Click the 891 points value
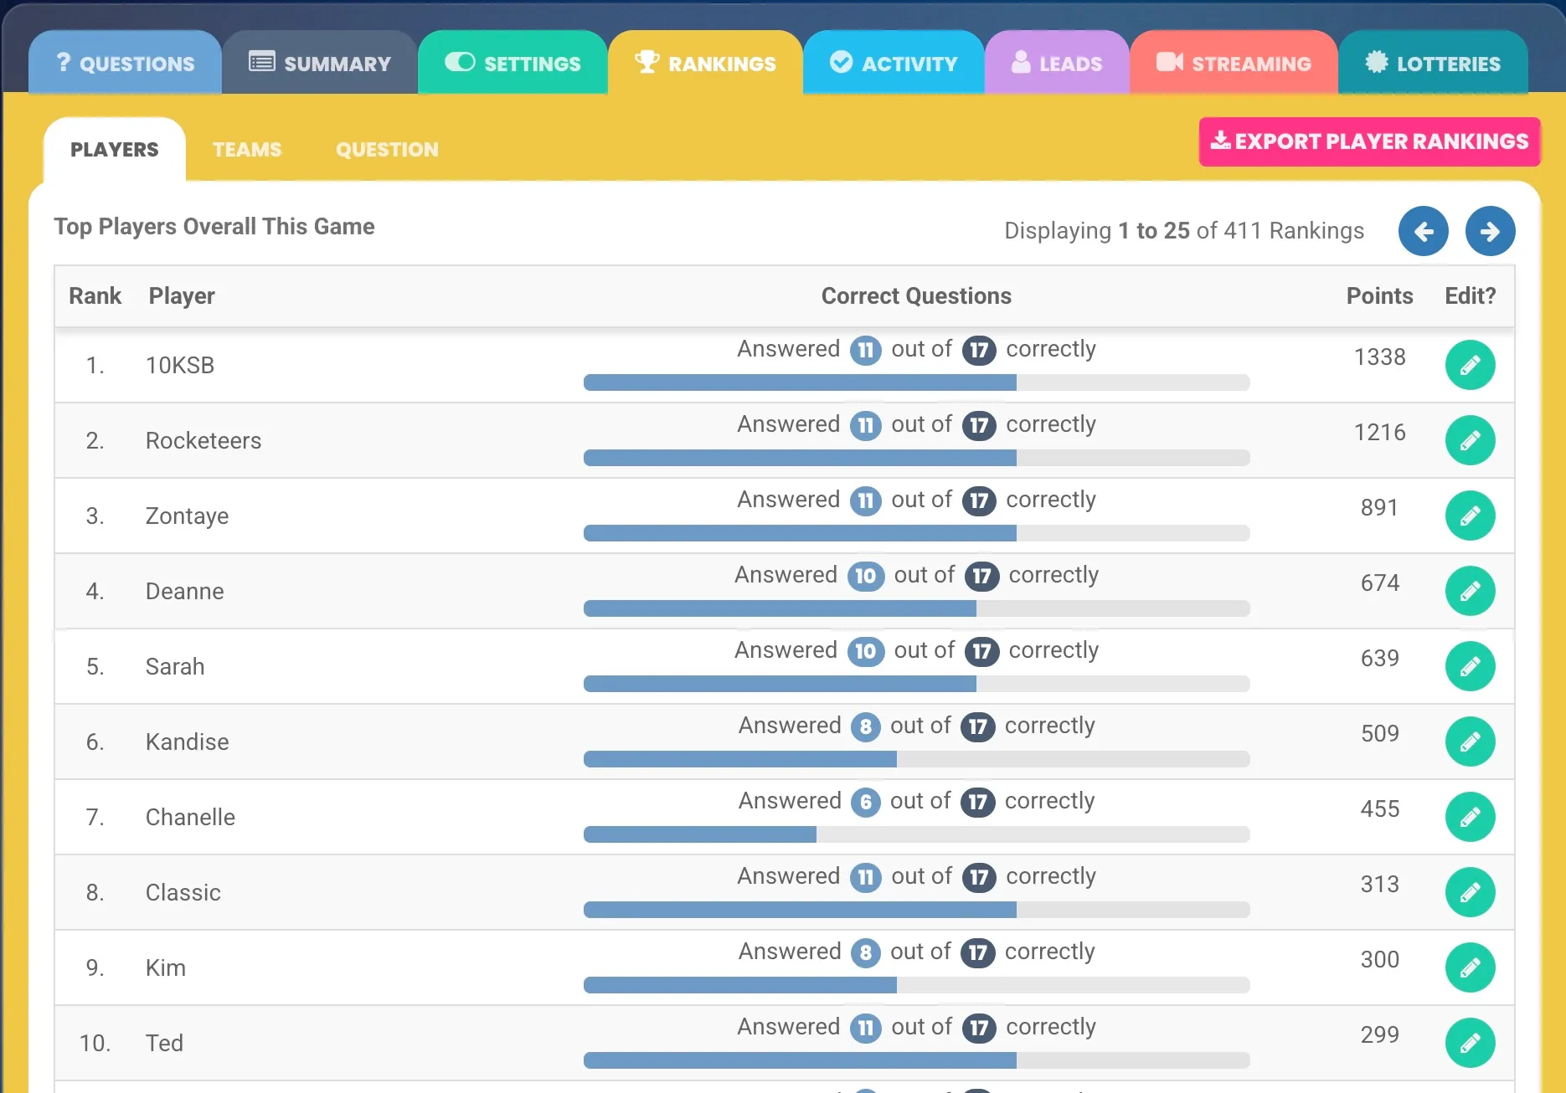This screenshot has width=1566, height=1093. coord(1379,507)
